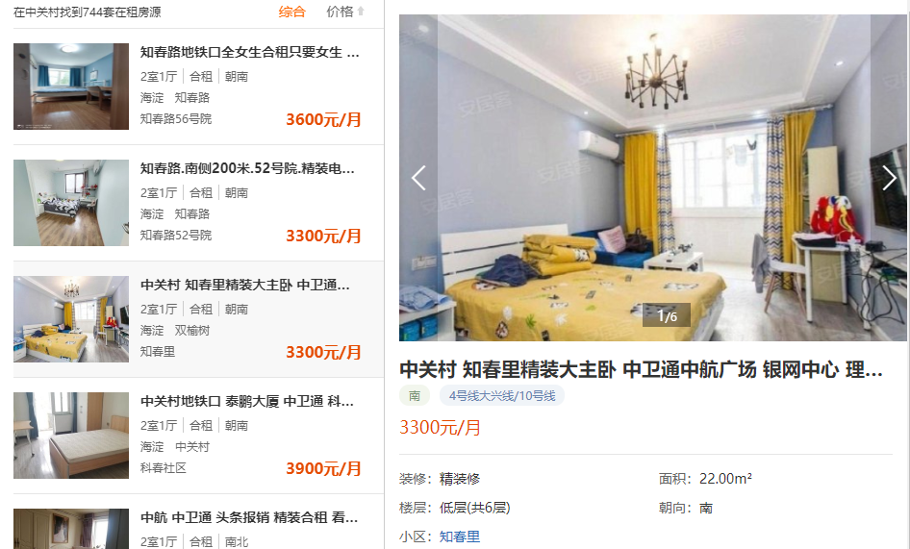Click the 4号线大兴线/10号线 subway tag
The image size is (910, 549).
coord(502,396)
